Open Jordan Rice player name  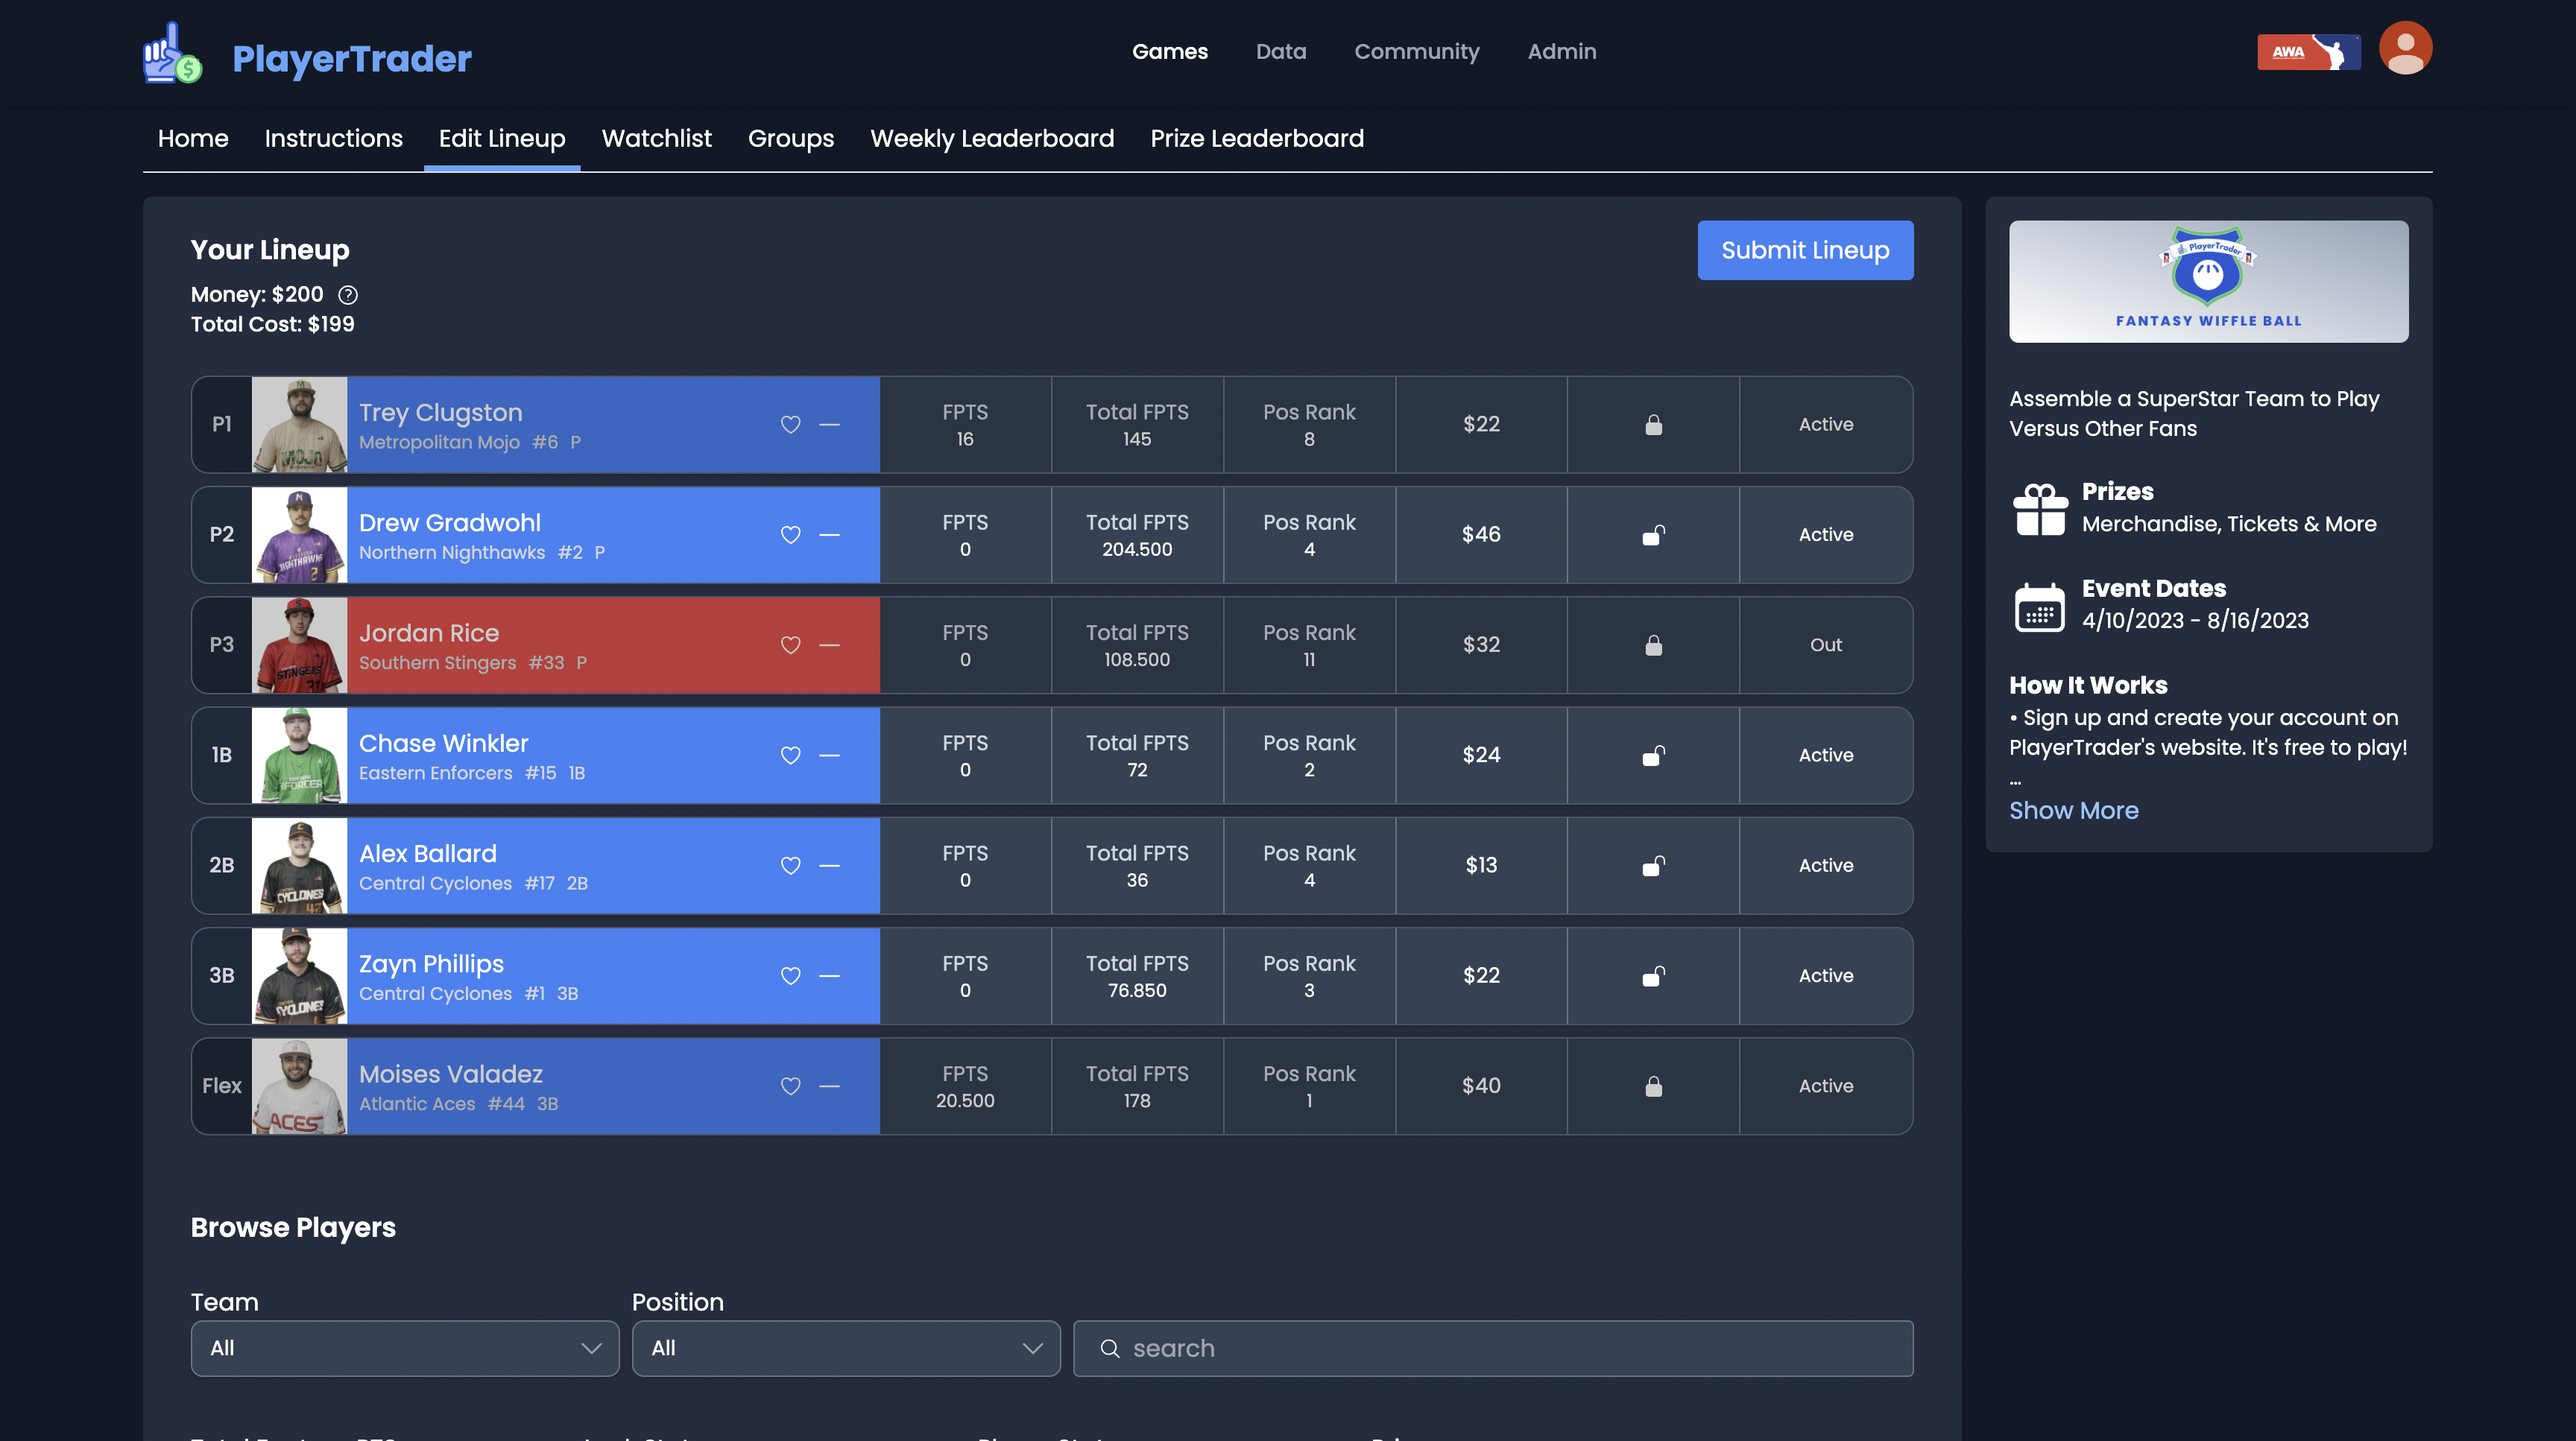(x=428, y=633)
